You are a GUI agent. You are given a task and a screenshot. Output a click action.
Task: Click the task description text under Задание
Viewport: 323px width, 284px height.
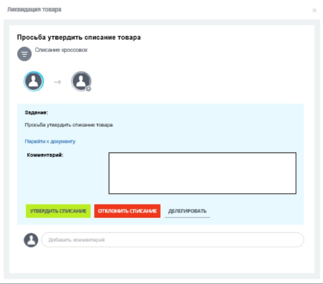(x=69, y=125)
